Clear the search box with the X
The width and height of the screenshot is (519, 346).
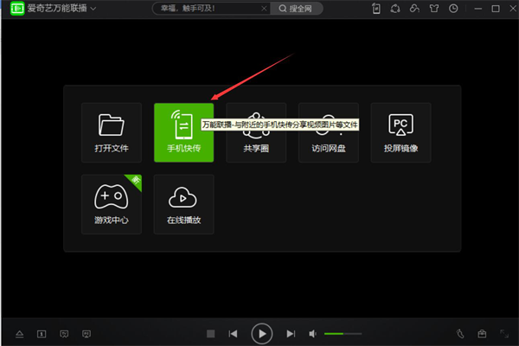click(264, 9)
